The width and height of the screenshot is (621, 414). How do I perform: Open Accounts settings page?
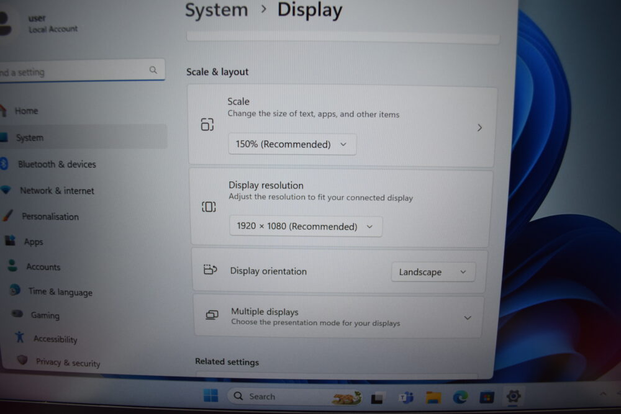point(43,267)
